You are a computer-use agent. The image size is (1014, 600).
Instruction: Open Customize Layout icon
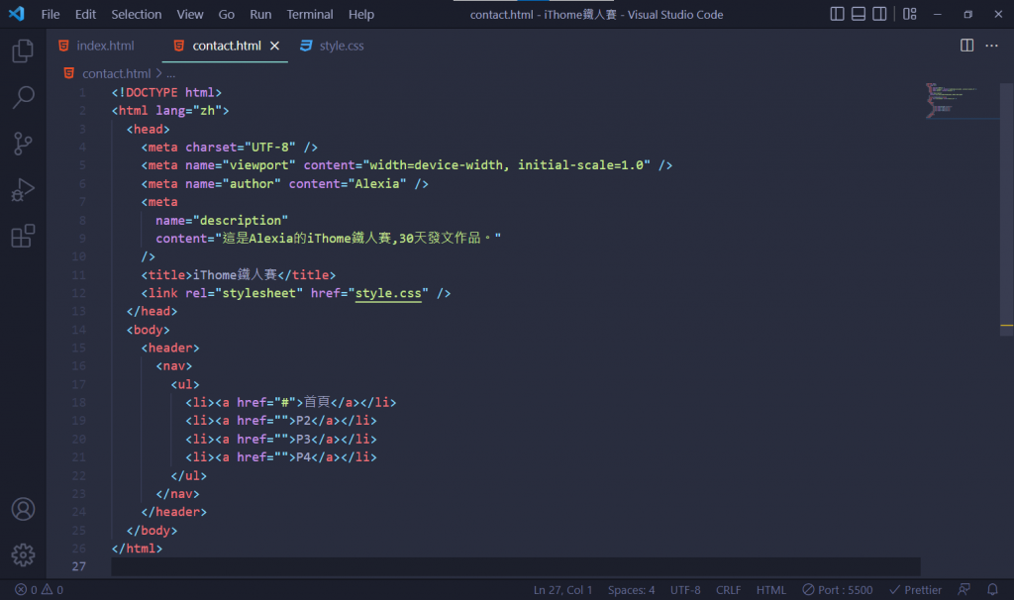[910, 14]
